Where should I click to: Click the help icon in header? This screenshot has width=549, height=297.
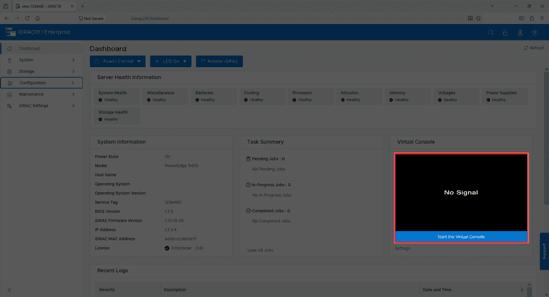pyautogui.click(x=535, y=32)
